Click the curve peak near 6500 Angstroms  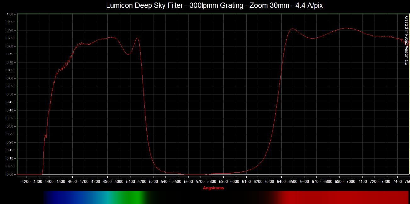[293, 29]
